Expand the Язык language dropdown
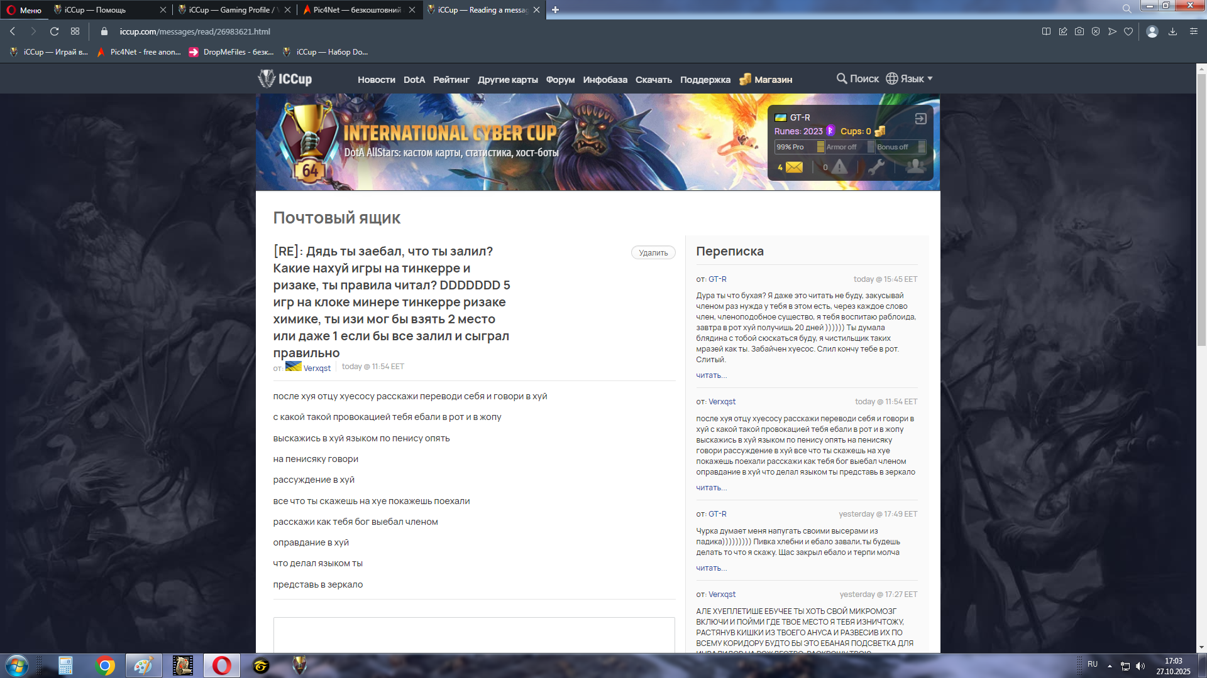 pos(910,78)
